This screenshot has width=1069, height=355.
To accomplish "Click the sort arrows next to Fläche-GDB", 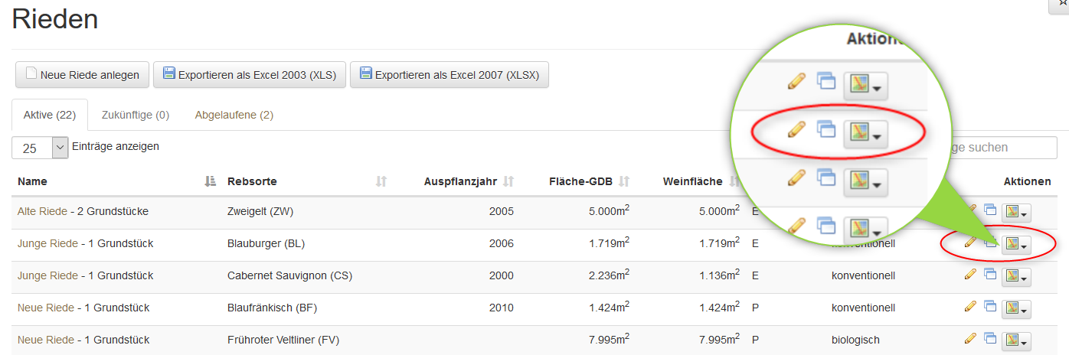I will click(624, 181).
